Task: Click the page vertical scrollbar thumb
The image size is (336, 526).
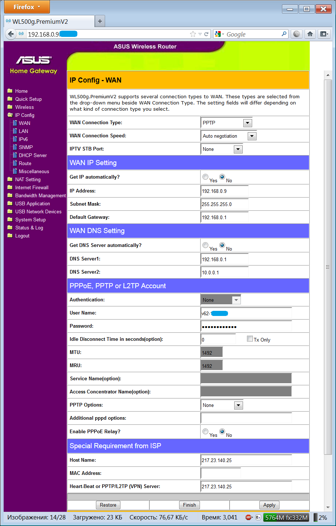Action: (x=328, y=267)
